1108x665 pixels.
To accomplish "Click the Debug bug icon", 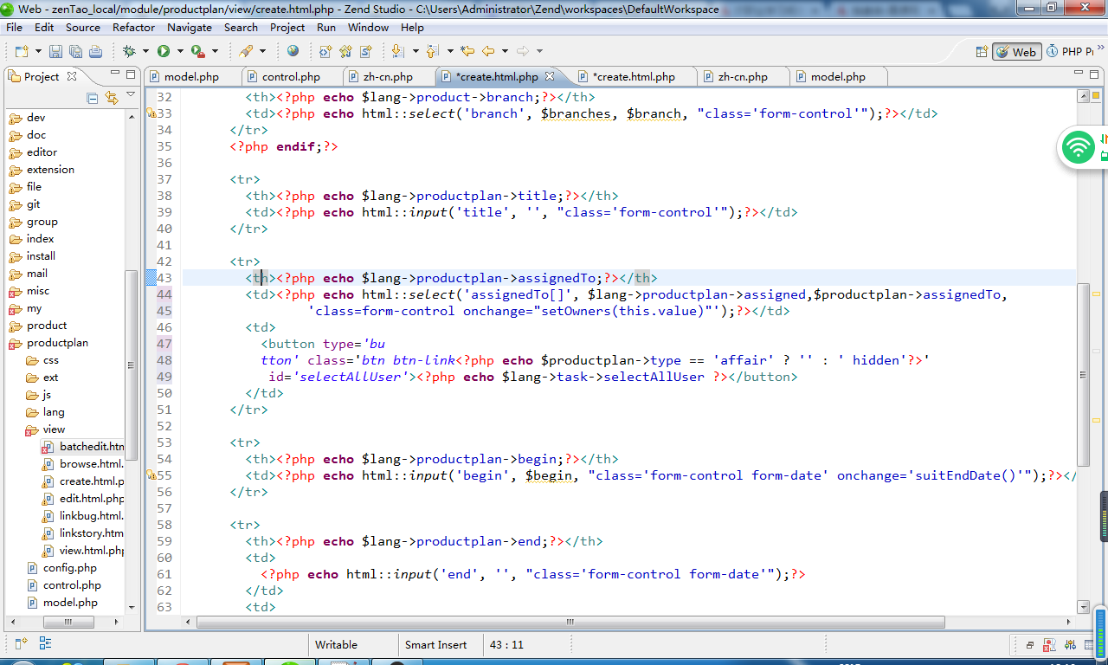I will [x=129, y=52].
